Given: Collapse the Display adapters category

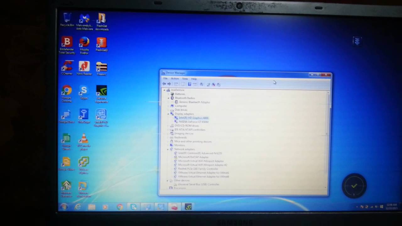Looking at the screenshot, I should pyautogui.click(x=168, y=114).
